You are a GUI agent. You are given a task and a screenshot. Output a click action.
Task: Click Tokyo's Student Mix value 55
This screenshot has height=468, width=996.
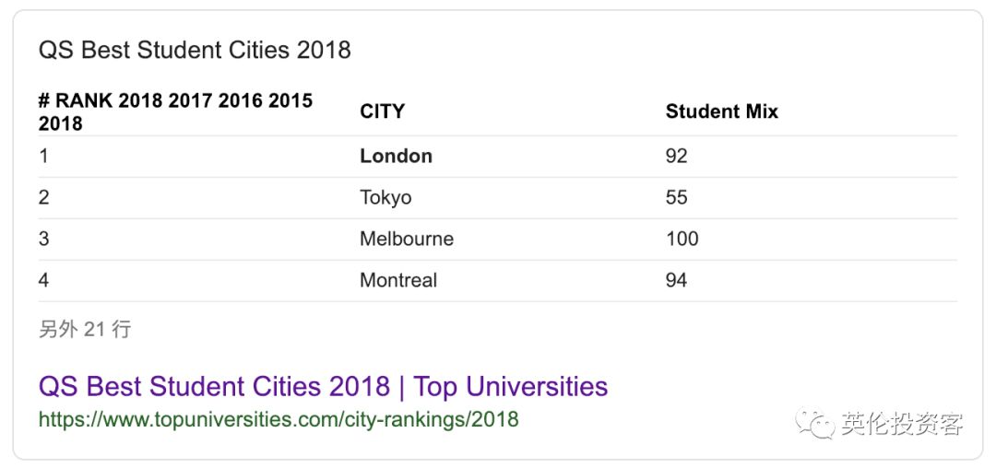[676, 197]
